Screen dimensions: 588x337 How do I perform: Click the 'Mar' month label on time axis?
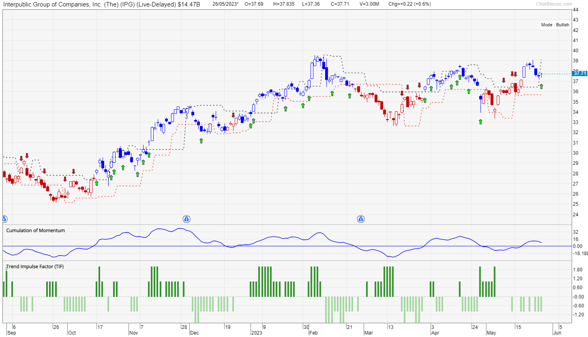tap(368, 333)
